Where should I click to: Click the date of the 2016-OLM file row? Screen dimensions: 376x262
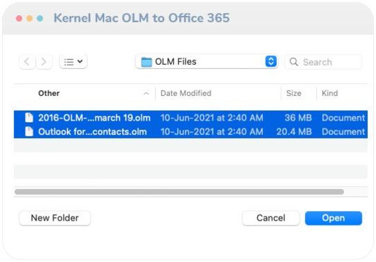212,118
